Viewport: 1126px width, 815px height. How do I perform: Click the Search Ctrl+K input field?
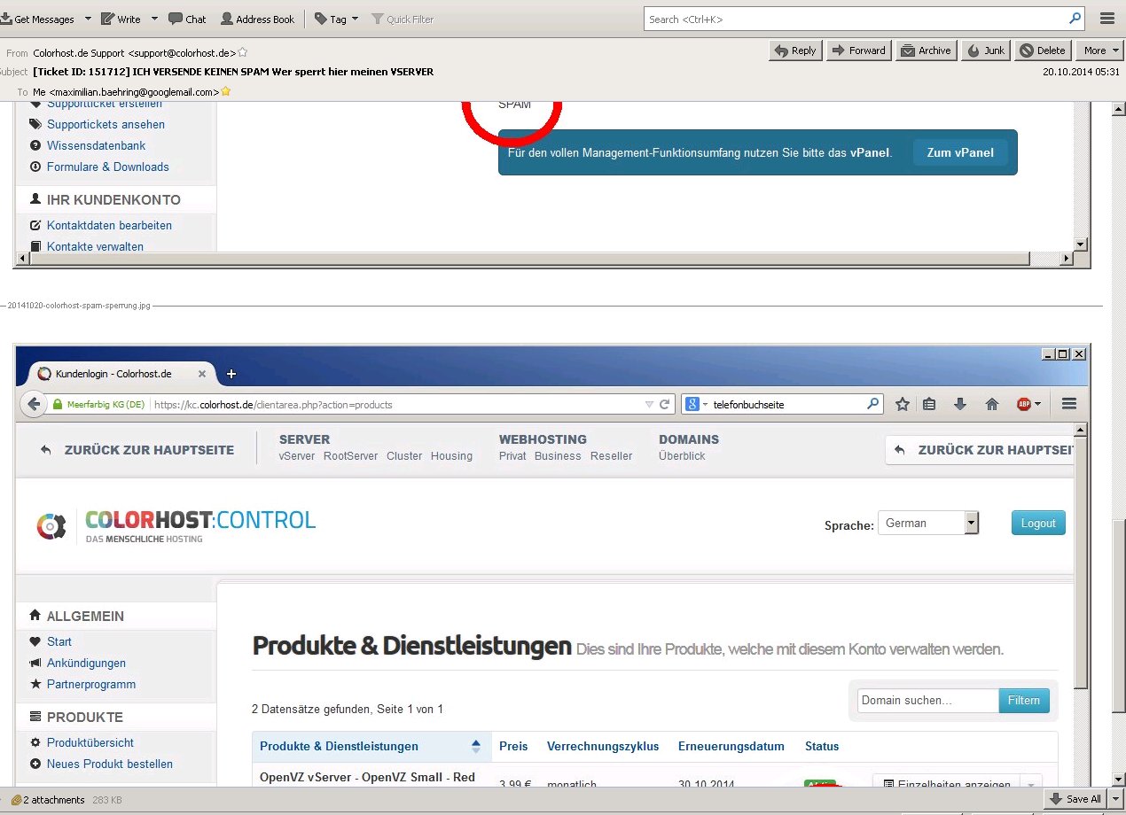pyautogui.click(x=856, y=19)
